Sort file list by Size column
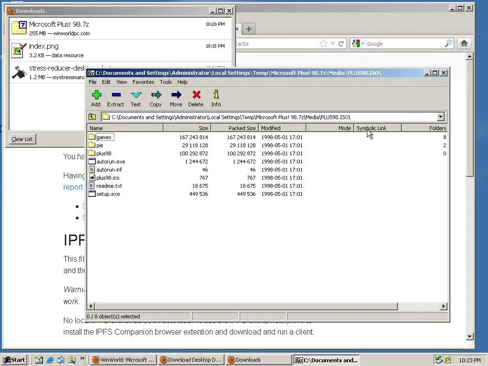Viewport: 488px width, 366px height. tap(187, 128)
